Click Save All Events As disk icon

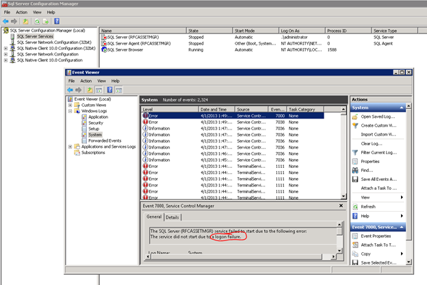click(x=355, y=179)
